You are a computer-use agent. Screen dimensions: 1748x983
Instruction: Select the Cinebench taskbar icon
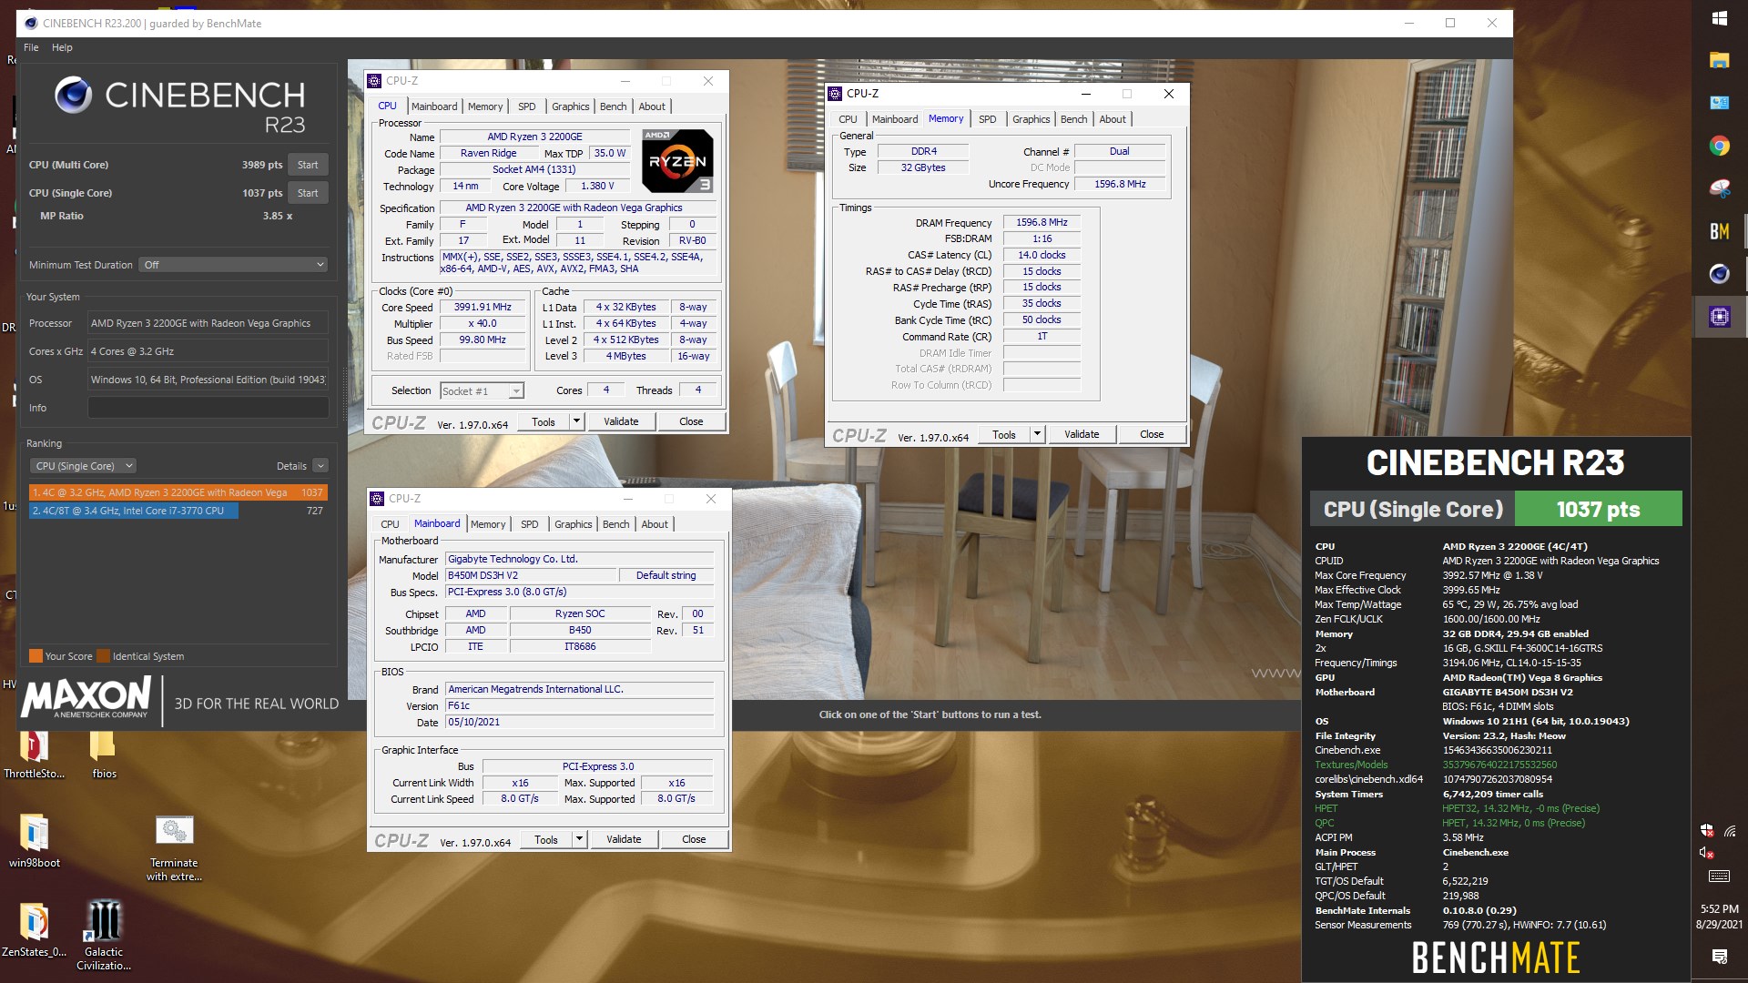click(x=1719, y=274)
